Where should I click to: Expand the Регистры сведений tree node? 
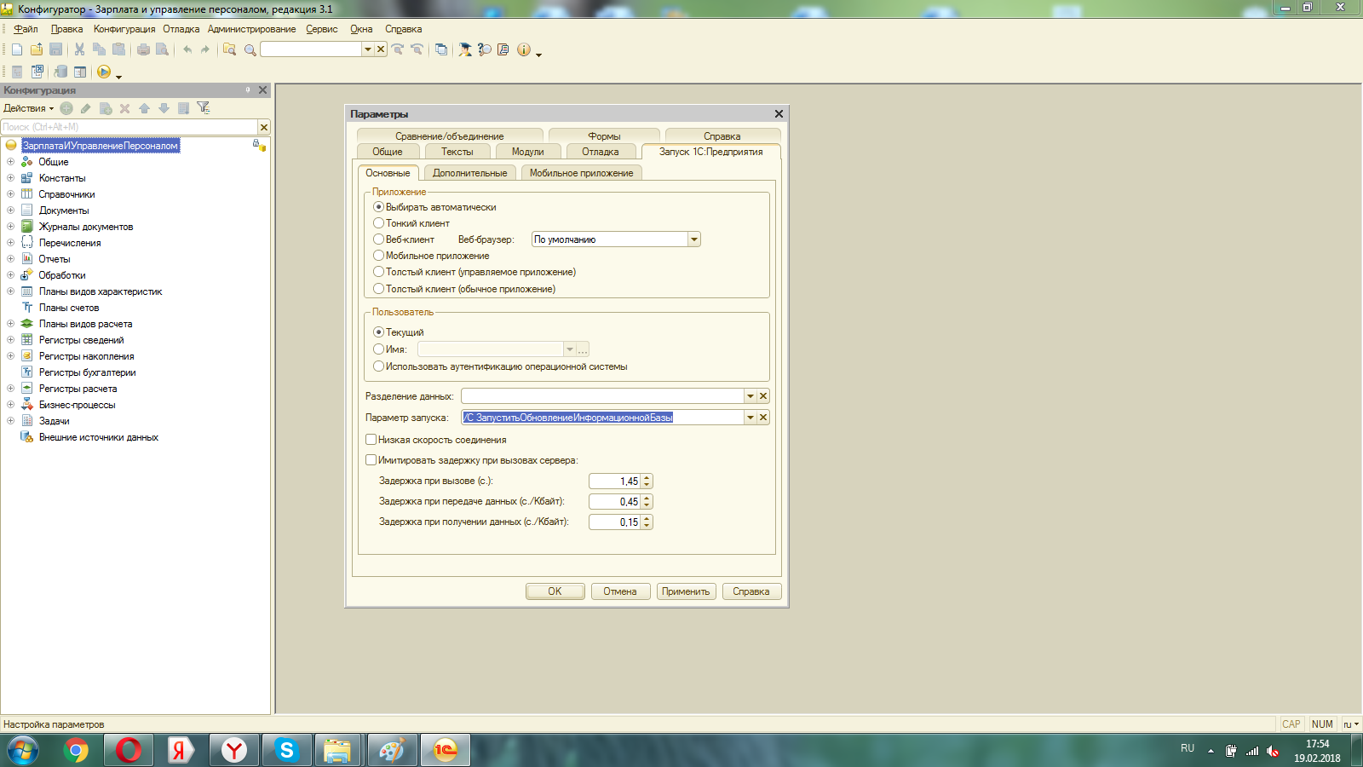(x=10, y=340)
